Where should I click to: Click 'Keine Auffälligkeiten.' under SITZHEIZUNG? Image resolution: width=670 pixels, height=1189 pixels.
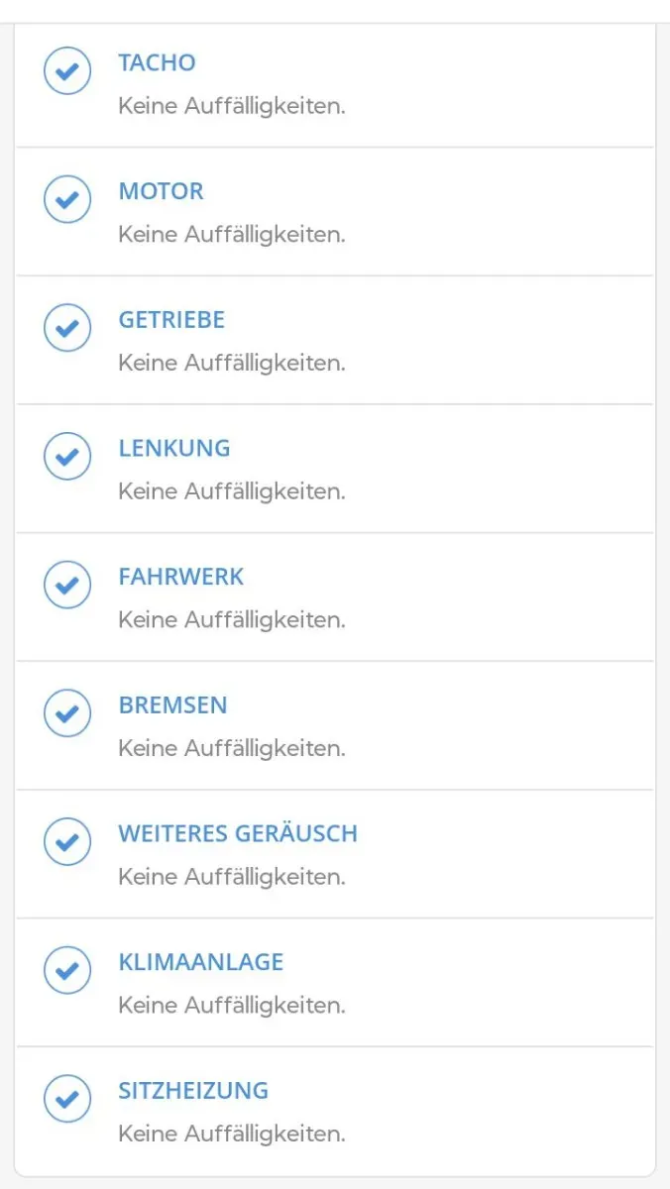[232, 1134]
